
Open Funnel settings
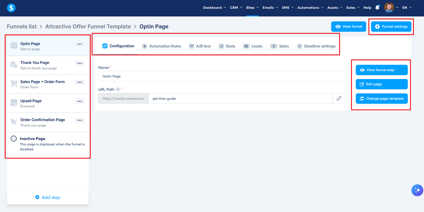(x=391, y=26)
